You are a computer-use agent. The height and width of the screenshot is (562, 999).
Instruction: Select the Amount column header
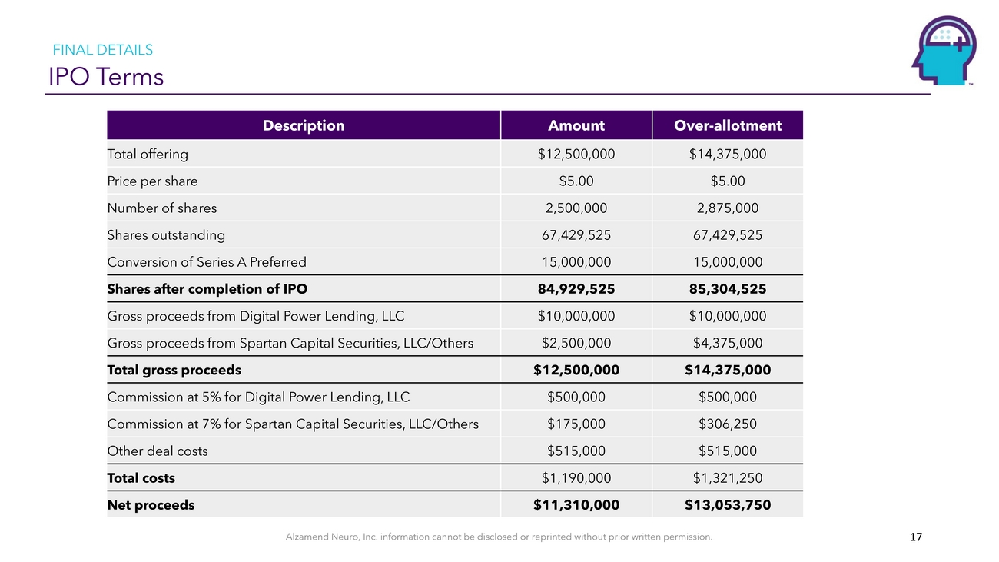pos(576,125)
